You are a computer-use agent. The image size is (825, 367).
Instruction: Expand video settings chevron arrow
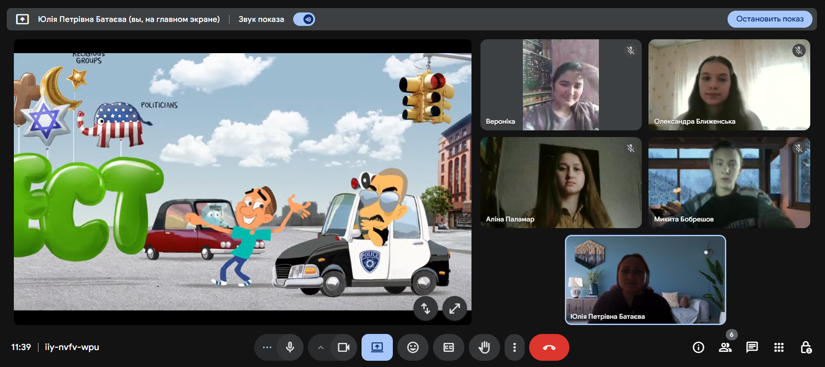pyautogui.click(x=320, y=347)
